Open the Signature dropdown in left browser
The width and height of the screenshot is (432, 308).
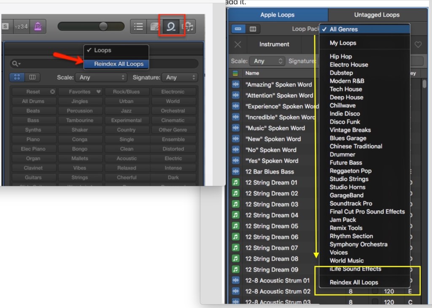pos(180,77)
